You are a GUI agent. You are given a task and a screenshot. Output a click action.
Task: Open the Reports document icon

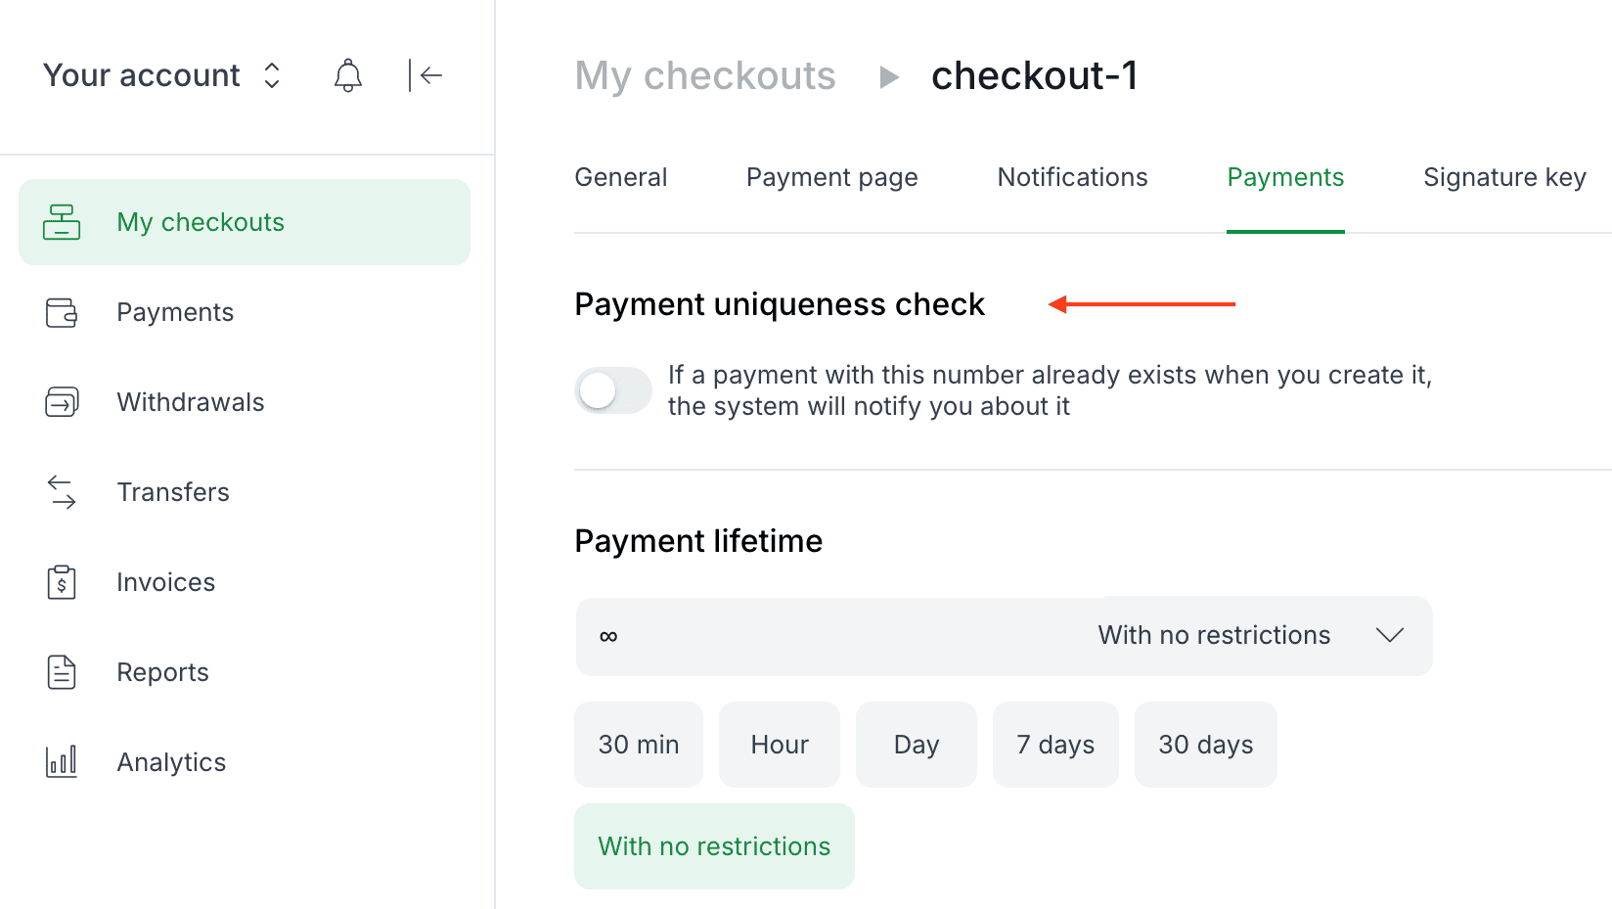(62, 671)
